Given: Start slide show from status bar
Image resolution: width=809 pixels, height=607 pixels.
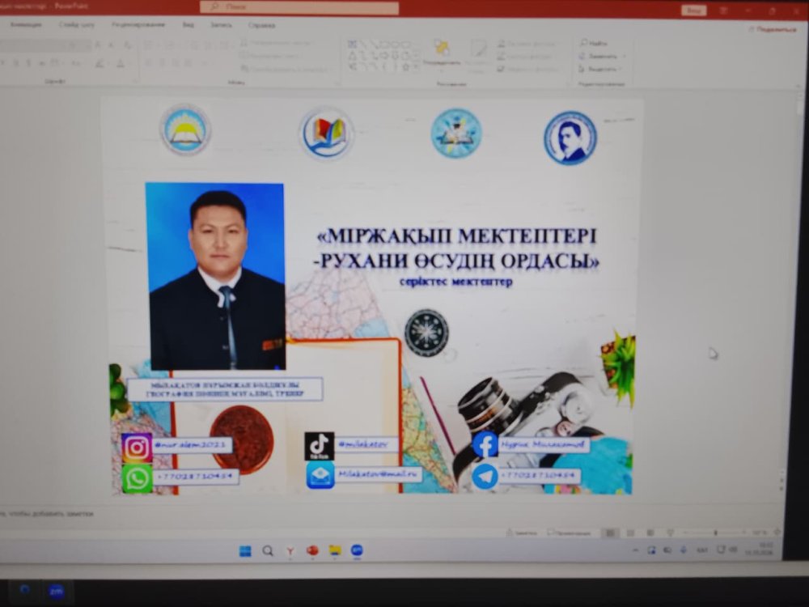Looking at the screenshot, I should pyautogui.click(x=670, y=533).
